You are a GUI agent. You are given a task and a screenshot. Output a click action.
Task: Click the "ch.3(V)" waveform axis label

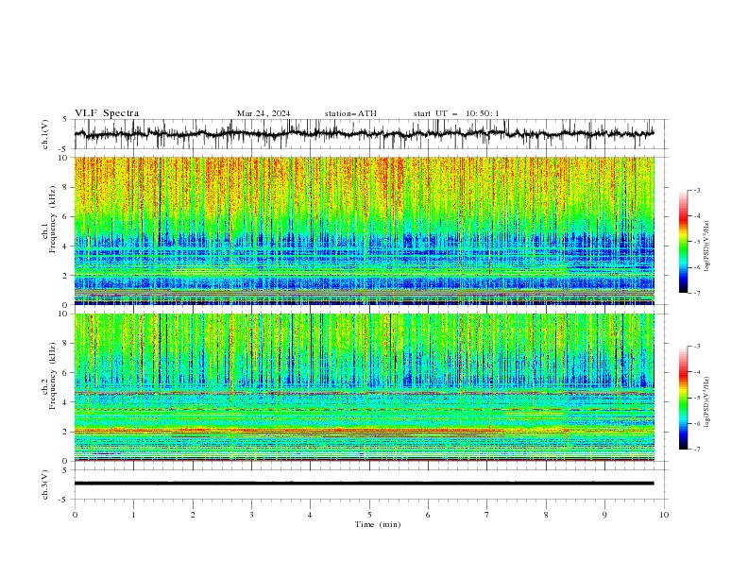(45, 484)
